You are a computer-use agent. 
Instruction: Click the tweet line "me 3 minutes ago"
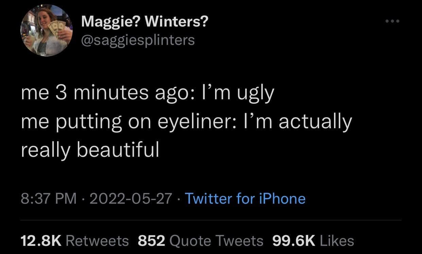(x=102, y=92)
